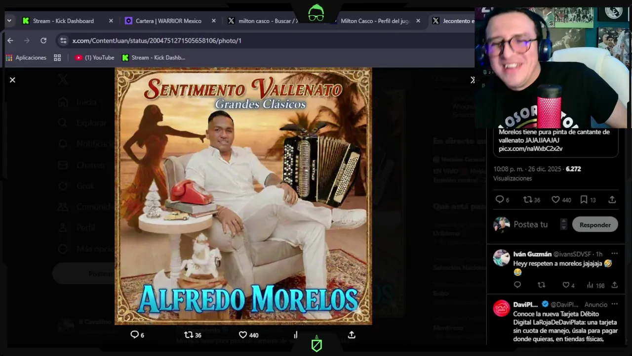Click the Responder button

click(x=595, y=224)
